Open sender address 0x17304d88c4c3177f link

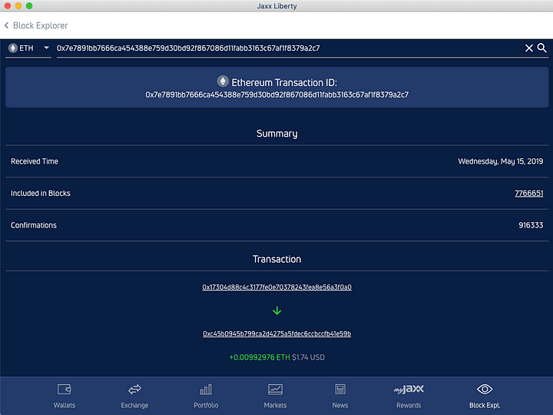tap(276, 287)
